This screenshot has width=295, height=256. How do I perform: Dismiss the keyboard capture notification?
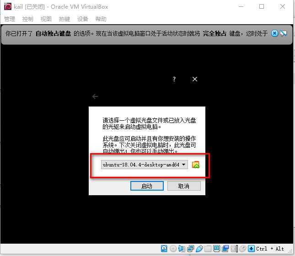point(274,33)
